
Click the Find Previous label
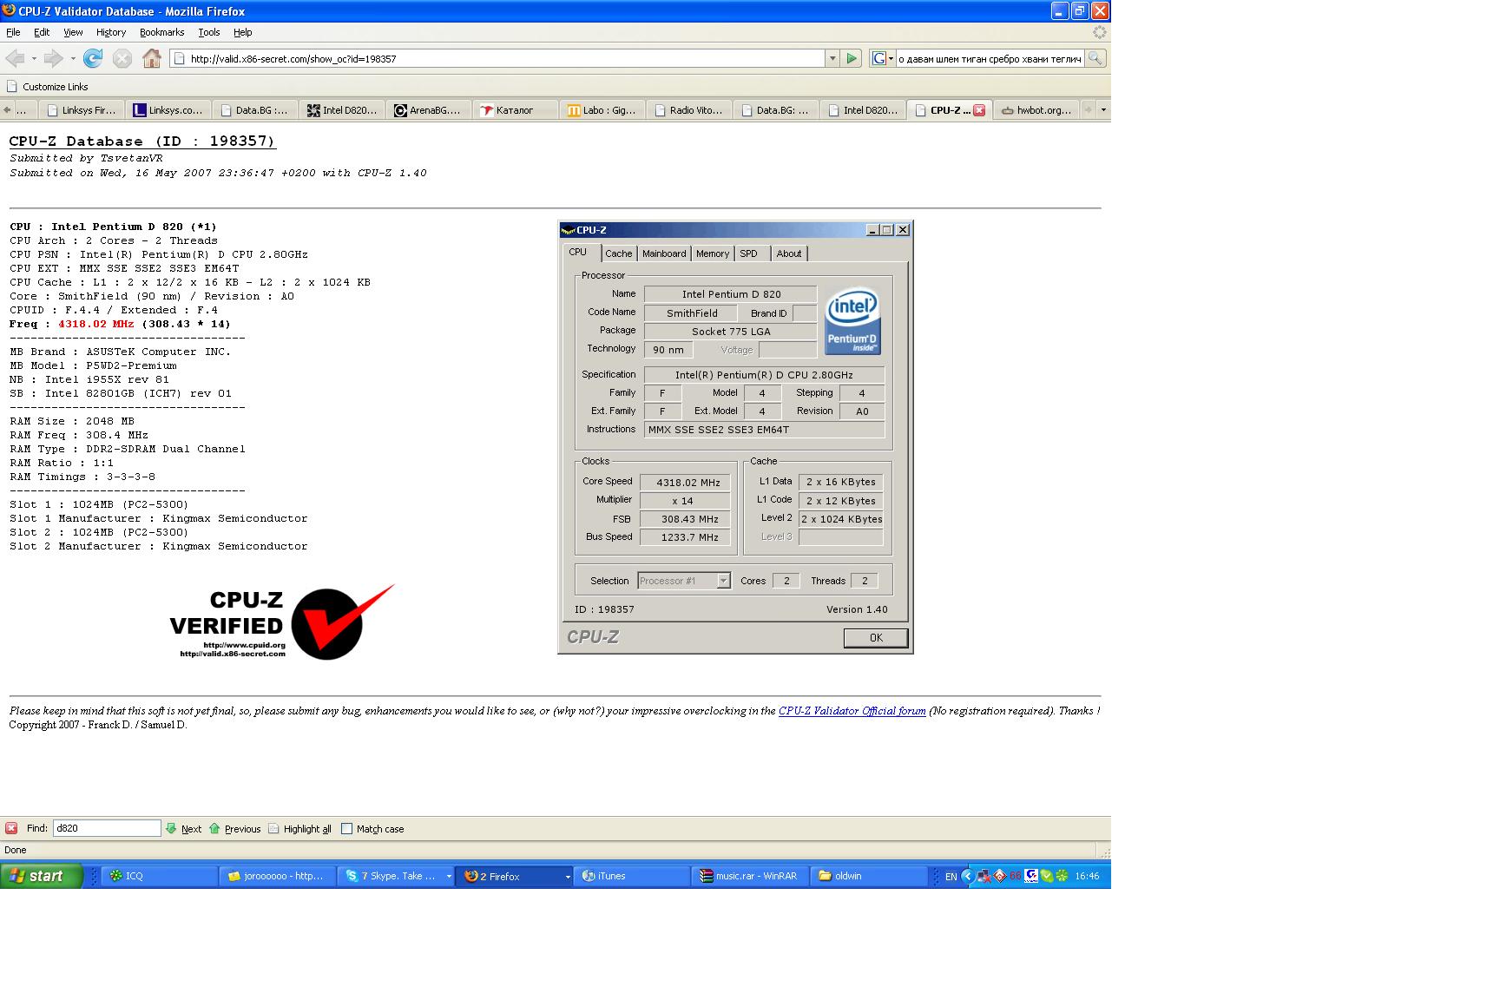[242, 829]
